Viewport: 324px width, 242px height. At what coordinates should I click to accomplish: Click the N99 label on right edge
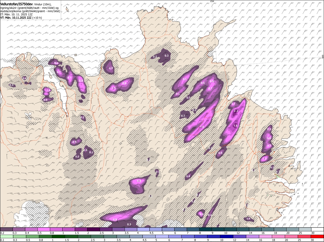click(323, 57)
